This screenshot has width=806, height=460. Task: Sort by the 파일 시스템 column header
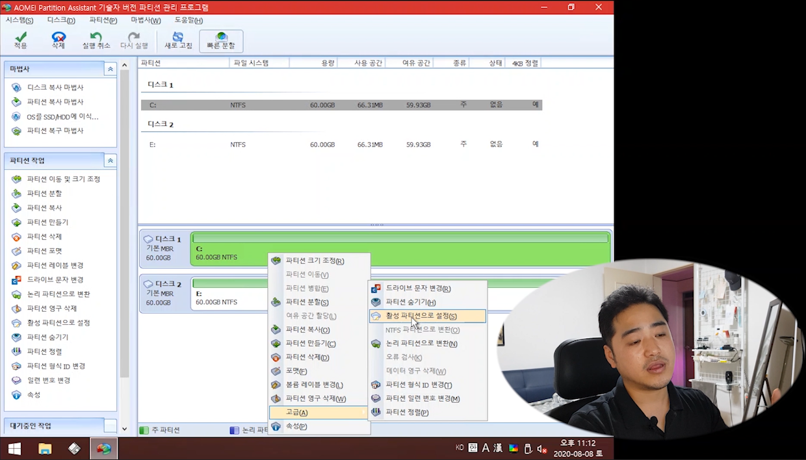[x=259, y=63]
